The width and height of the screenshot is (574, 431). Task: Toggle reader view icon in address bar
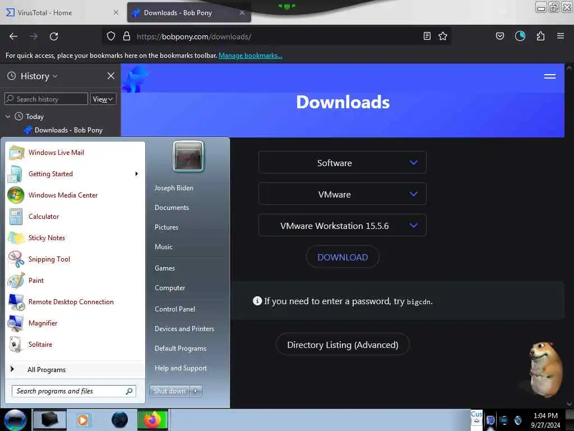(427, 36)
